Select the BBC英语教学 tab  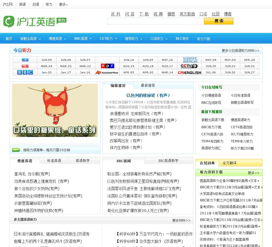(168, 161)
